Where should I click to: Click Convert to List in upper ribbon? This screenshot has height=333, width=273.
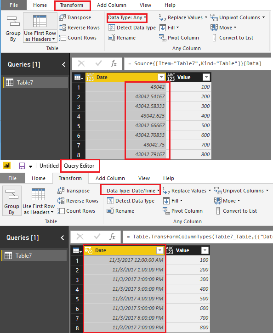[x=233, y=38]
